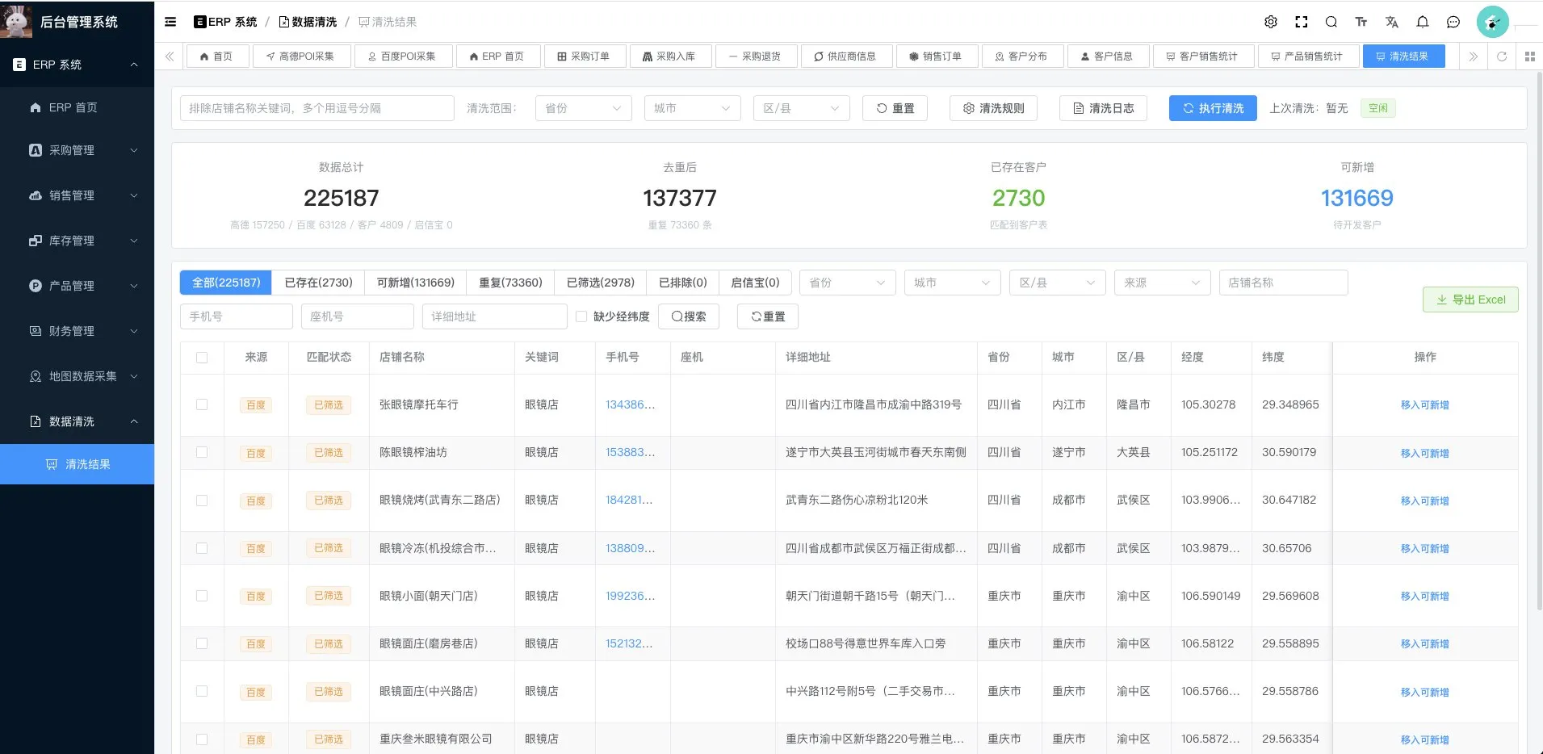Image resolution: width=1543 pixels, height=754 pixels.
Task: Open the 清洗范围 省份 dropdown
Action: (583, 108)
